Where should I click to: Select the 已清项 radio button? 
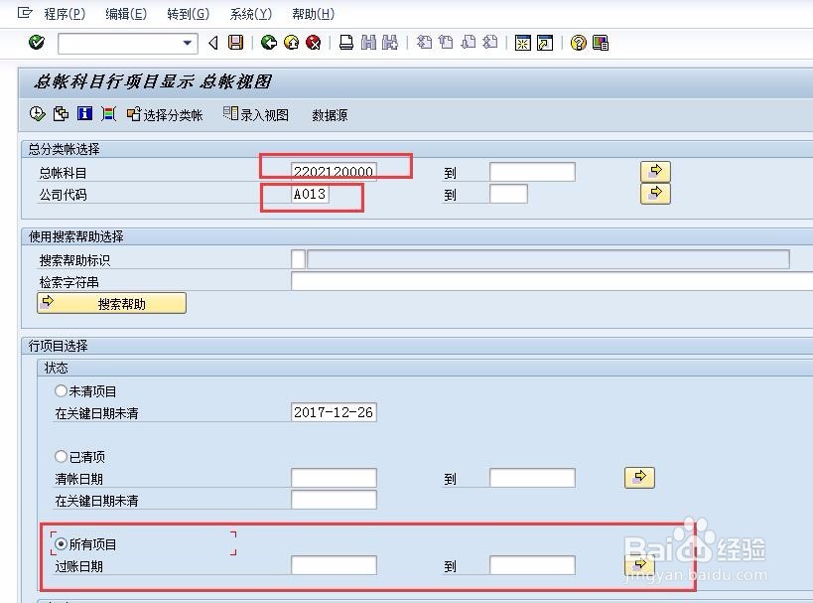coord(61,456)
